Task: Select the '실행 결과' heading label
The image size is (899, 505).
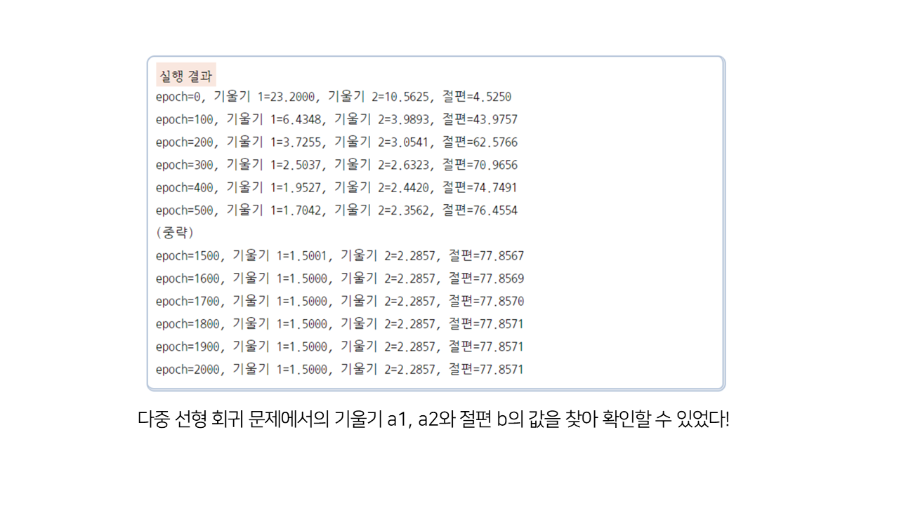Action: (185, 75)
